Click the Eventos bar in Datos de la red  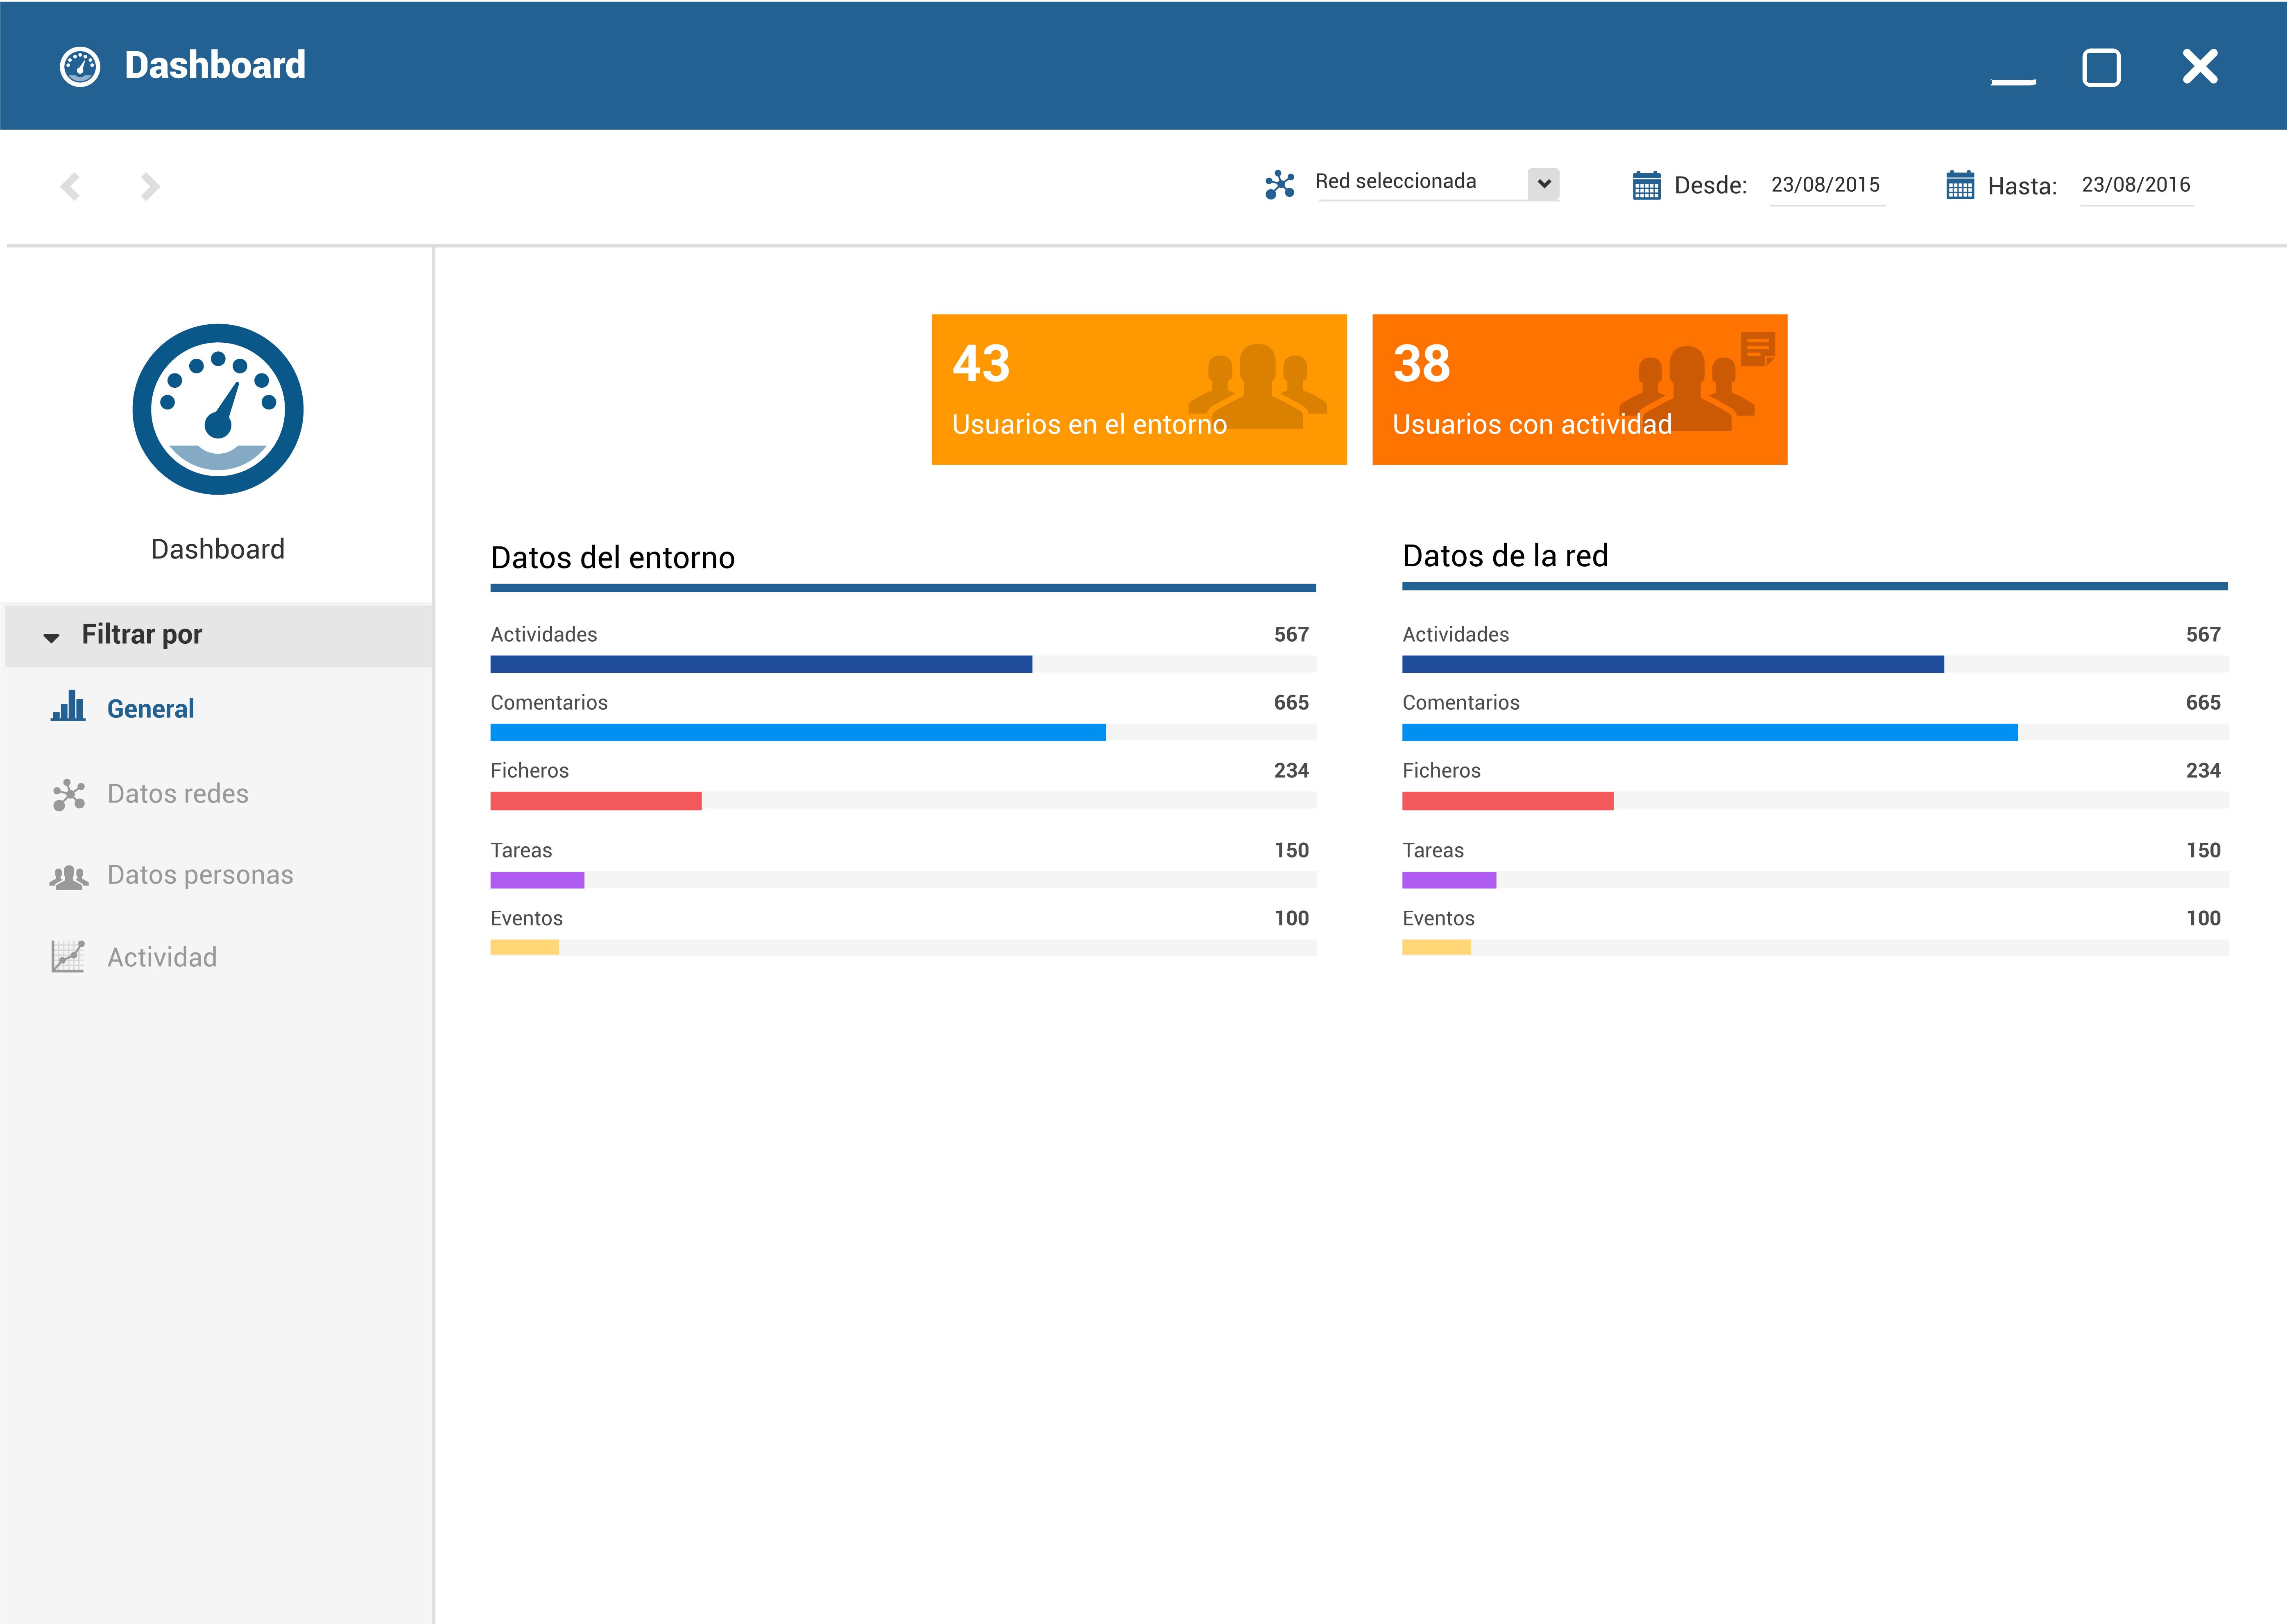click(1815, 947)
